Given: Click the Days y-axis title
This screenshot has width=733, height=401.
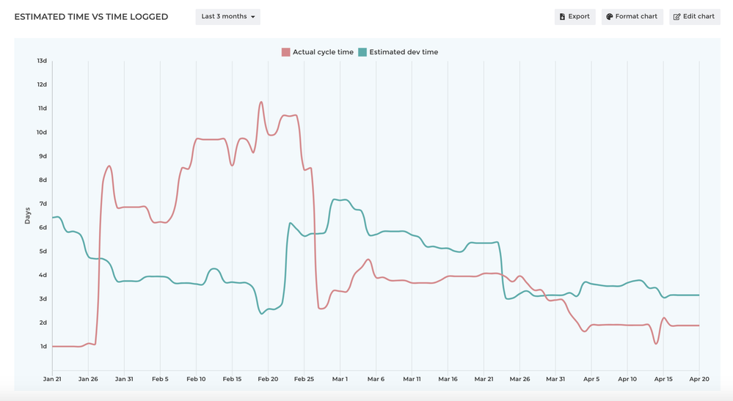Looking at the screenshot, I should tap(27, 216).
